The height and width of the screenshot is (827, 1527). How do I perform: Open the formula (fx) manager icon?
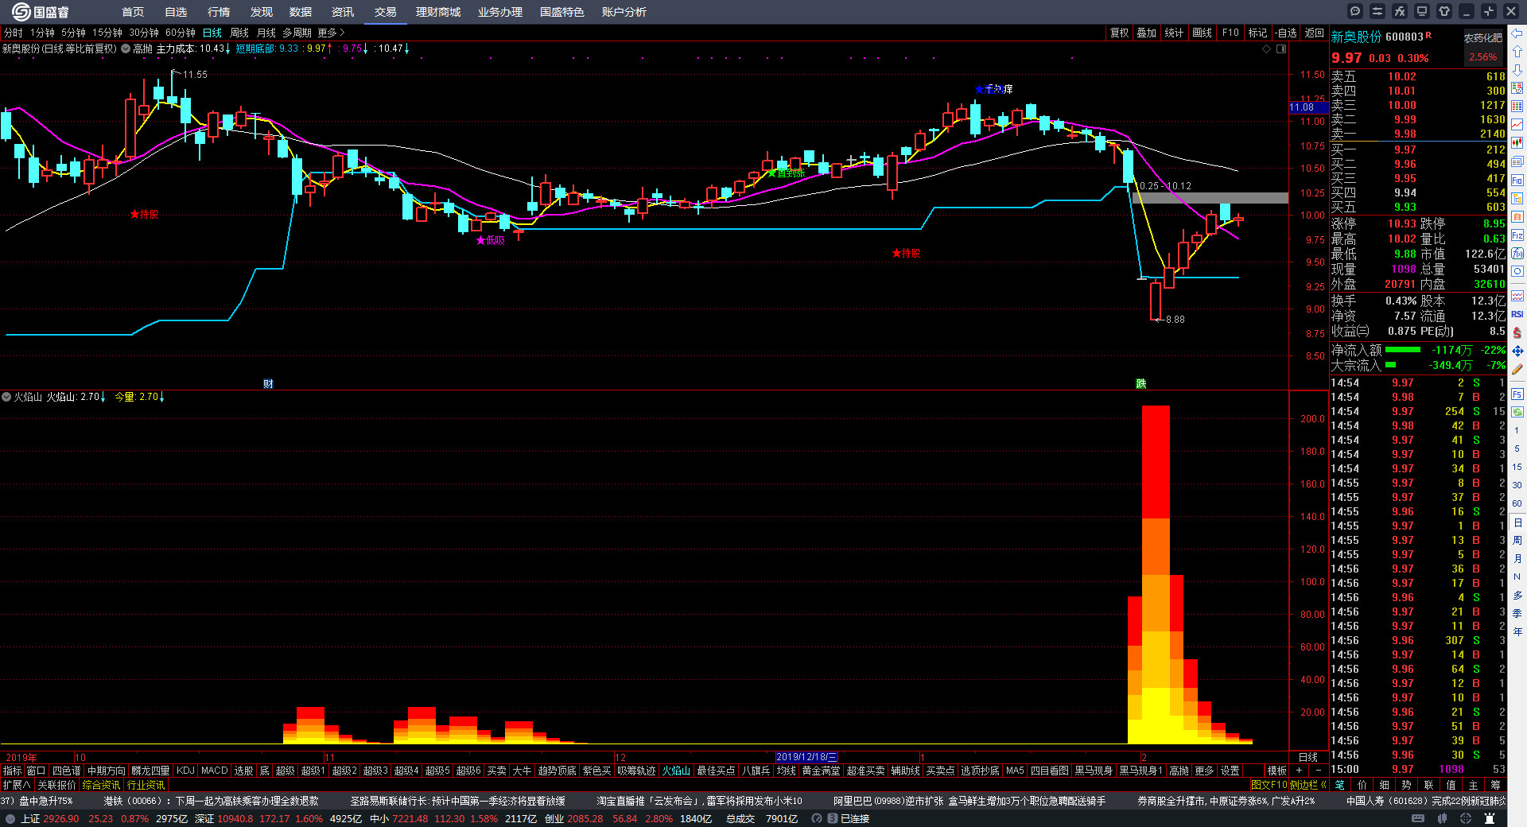[1400, 11]
